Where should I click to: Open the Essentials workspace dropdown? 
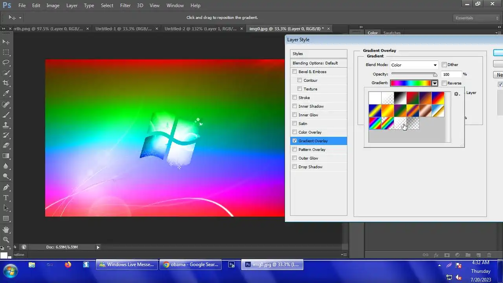pyautogui.click(x=476, y=18)
